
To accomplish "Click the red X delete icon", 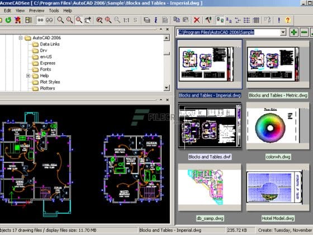I will pyautogui.click(x=197, y=20).
